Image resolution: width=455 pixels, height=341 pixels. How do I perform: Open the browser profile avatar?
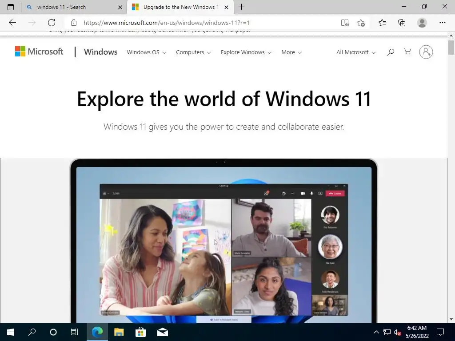422,23
